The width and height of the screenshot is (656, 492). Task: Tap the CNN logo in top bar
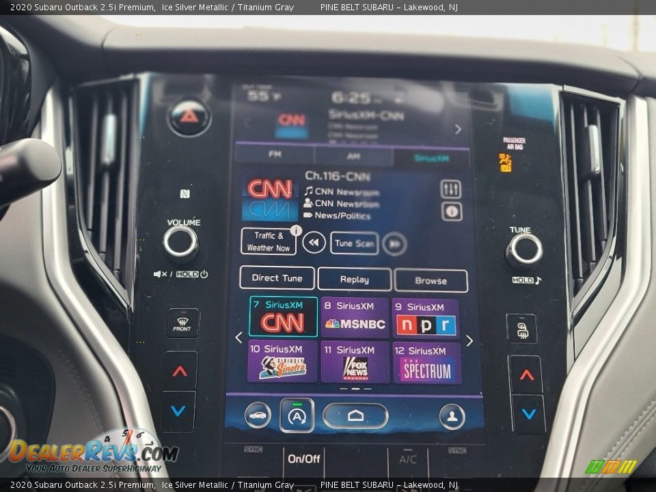[292, 124]
